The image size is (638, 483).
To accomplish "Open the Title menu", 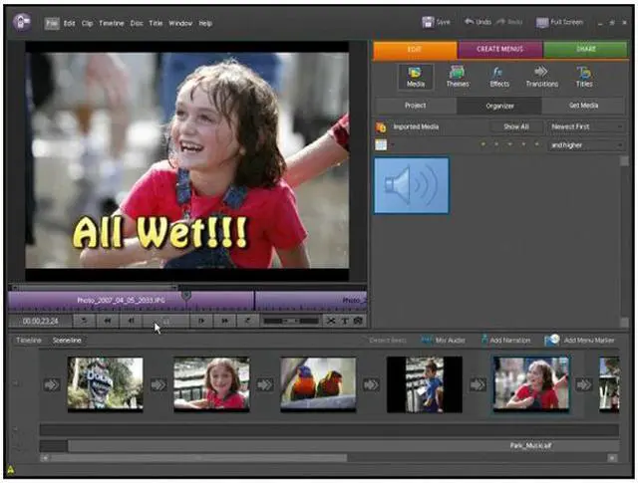I will coord(156,24).
